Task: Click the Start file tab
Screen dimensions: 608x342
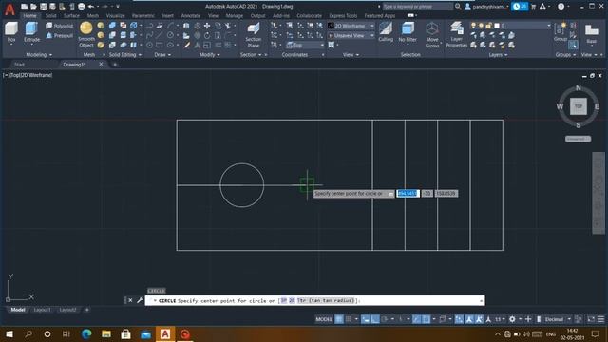Action: click(x=19, y=65)
